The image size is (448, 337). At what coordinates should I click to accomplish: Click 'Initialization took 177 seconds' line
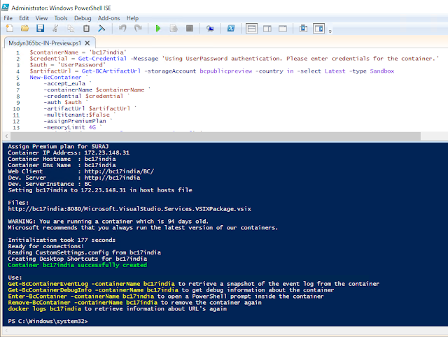click(62, 240)
